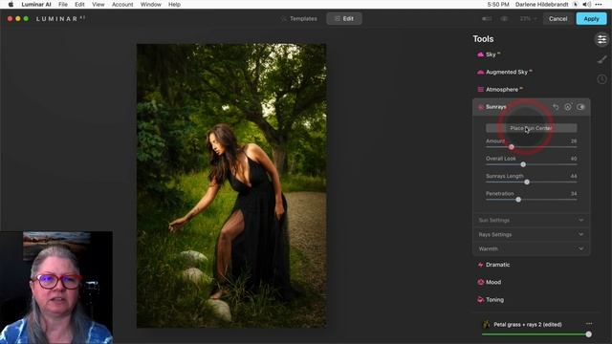Image resolution: width=612 pixels, height=344 pixels.
Task: Adjust the Sunrays Length slider
Action: click(527, 183)
